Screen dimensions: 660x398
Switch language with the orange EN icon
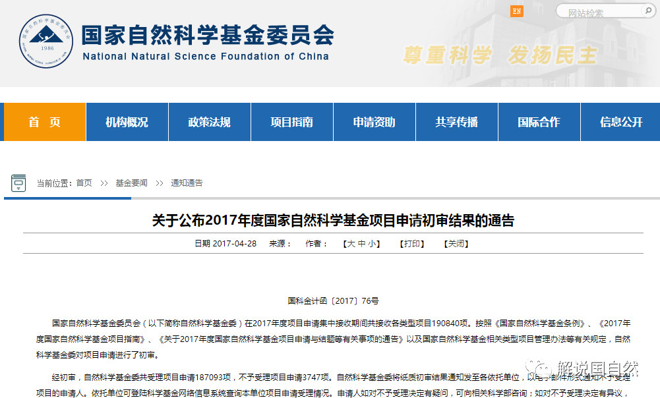[516, 11]
